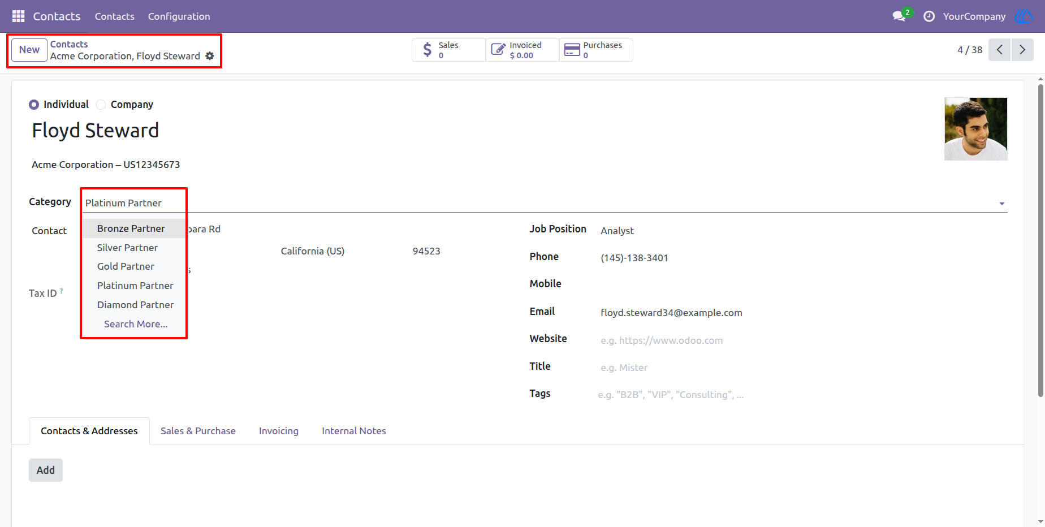1045x527 pixels.
Task: Open the Sales dollar stat button
Action: click(x=448, y=50)
